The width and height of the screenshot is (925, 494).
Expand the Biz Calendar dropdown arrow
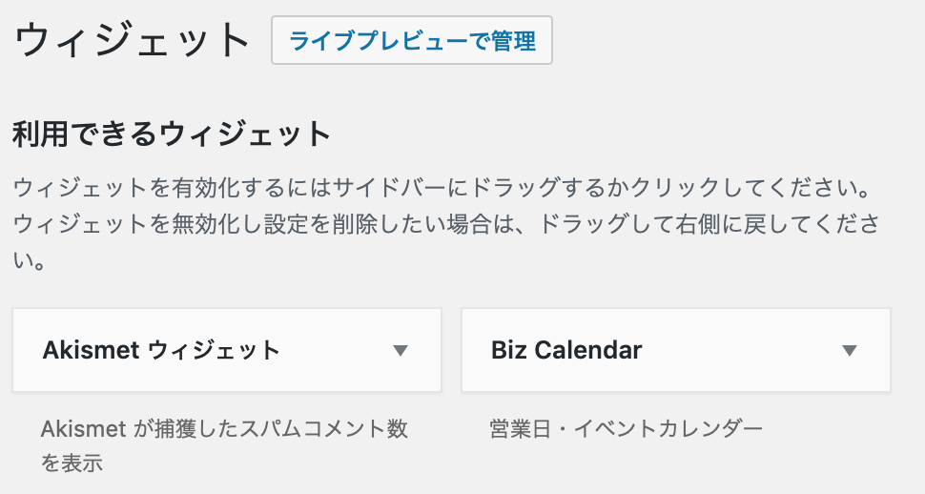point(850,350)
